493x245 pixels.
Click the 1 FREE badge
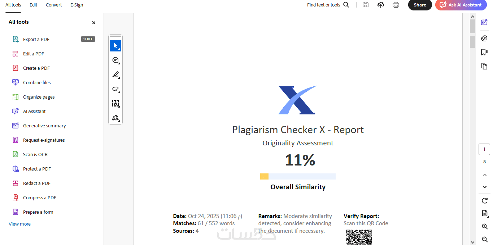(x=88, y=39)
